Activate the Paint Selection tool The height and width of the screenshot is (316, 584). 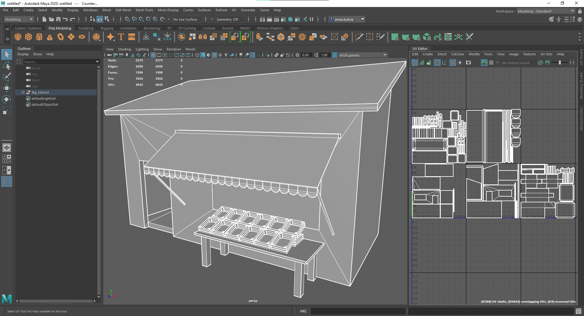6,77
